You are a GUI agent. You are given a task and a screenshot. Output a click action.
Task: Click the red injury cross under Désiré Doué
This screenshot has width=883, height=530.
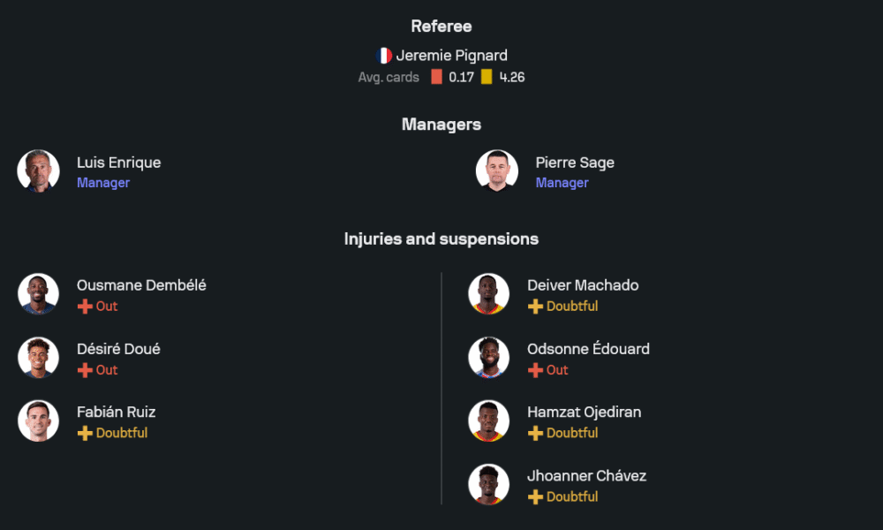(x=85, y=370)
